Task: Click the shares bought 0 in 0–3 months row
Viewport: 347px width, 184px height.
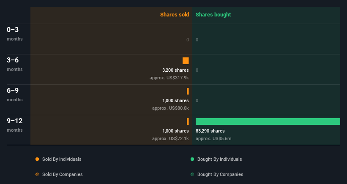Action: click(x=197, y=40)
